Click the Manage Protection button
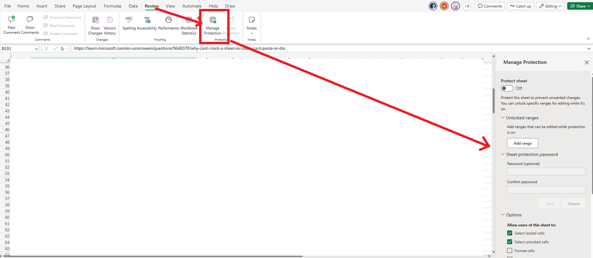The width and height of the screenshot is (593, 258). tap(213, 25)
